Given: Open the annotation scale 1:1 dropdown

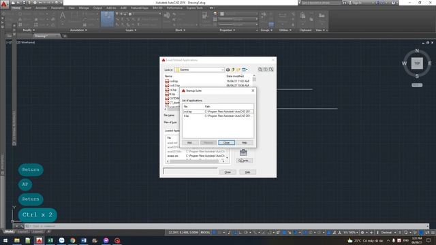Looking at the screenshot, I should click(x=350, y=233).
